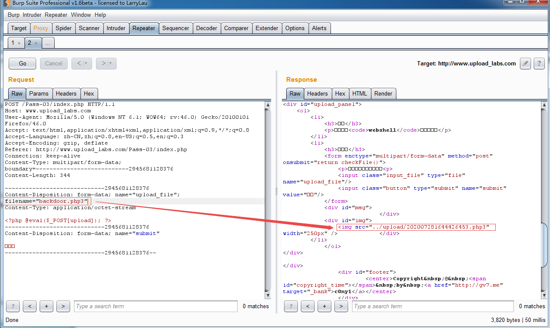Image resolution: width=550 pixels, height=328 pixels.
Task: Add request search option with plus button
Action: coord(46,306)
